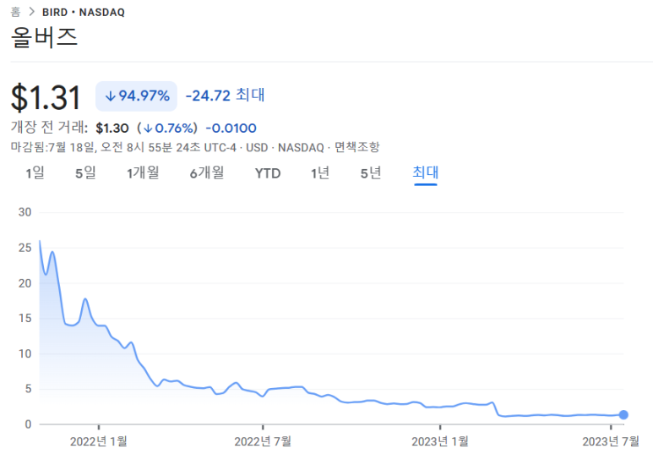The image size is (653, 454).
Task: Click the 20 y-axis label
Action: click(x=25, y=283)
